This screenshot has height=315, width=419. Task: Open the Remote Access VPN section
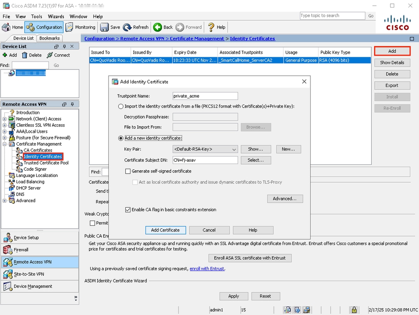tap(40, 262)
